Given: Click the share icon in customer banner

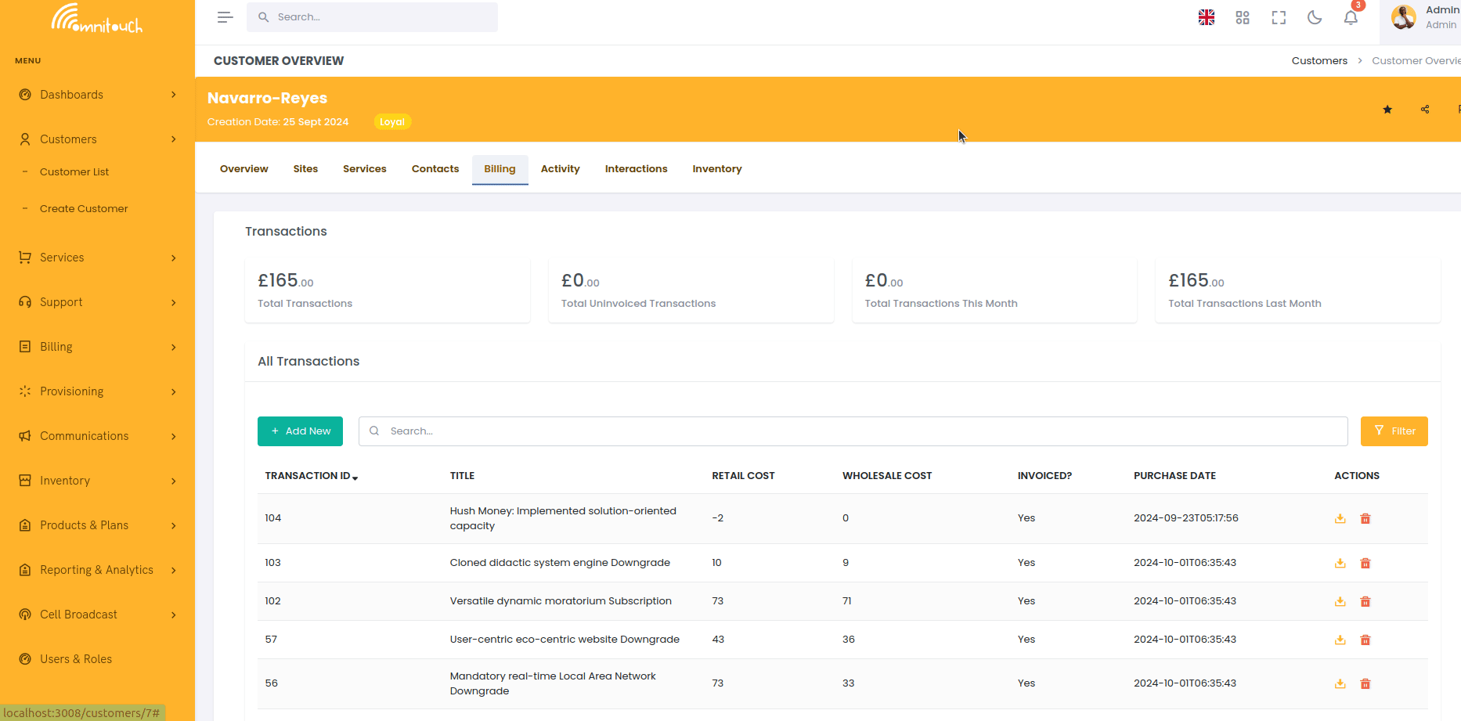Looking at the screenshot, I should pos(1424,110).
